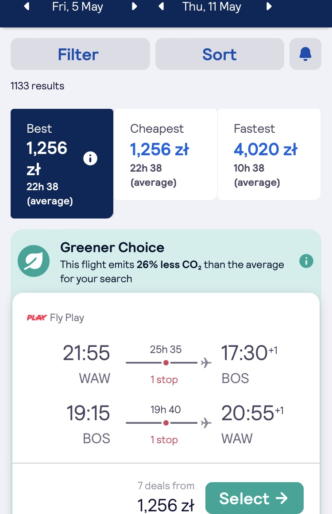This screenshot has width=332, height=514.
Task: Select the Best results tab
Action: (62, 164)
